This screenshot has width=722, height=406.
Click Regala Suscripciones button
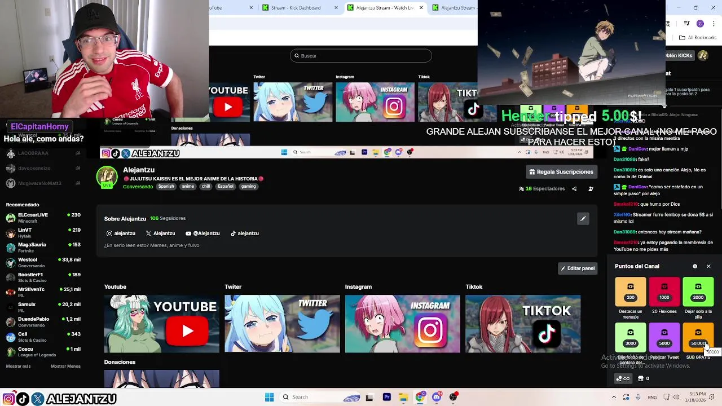[561, 171]
